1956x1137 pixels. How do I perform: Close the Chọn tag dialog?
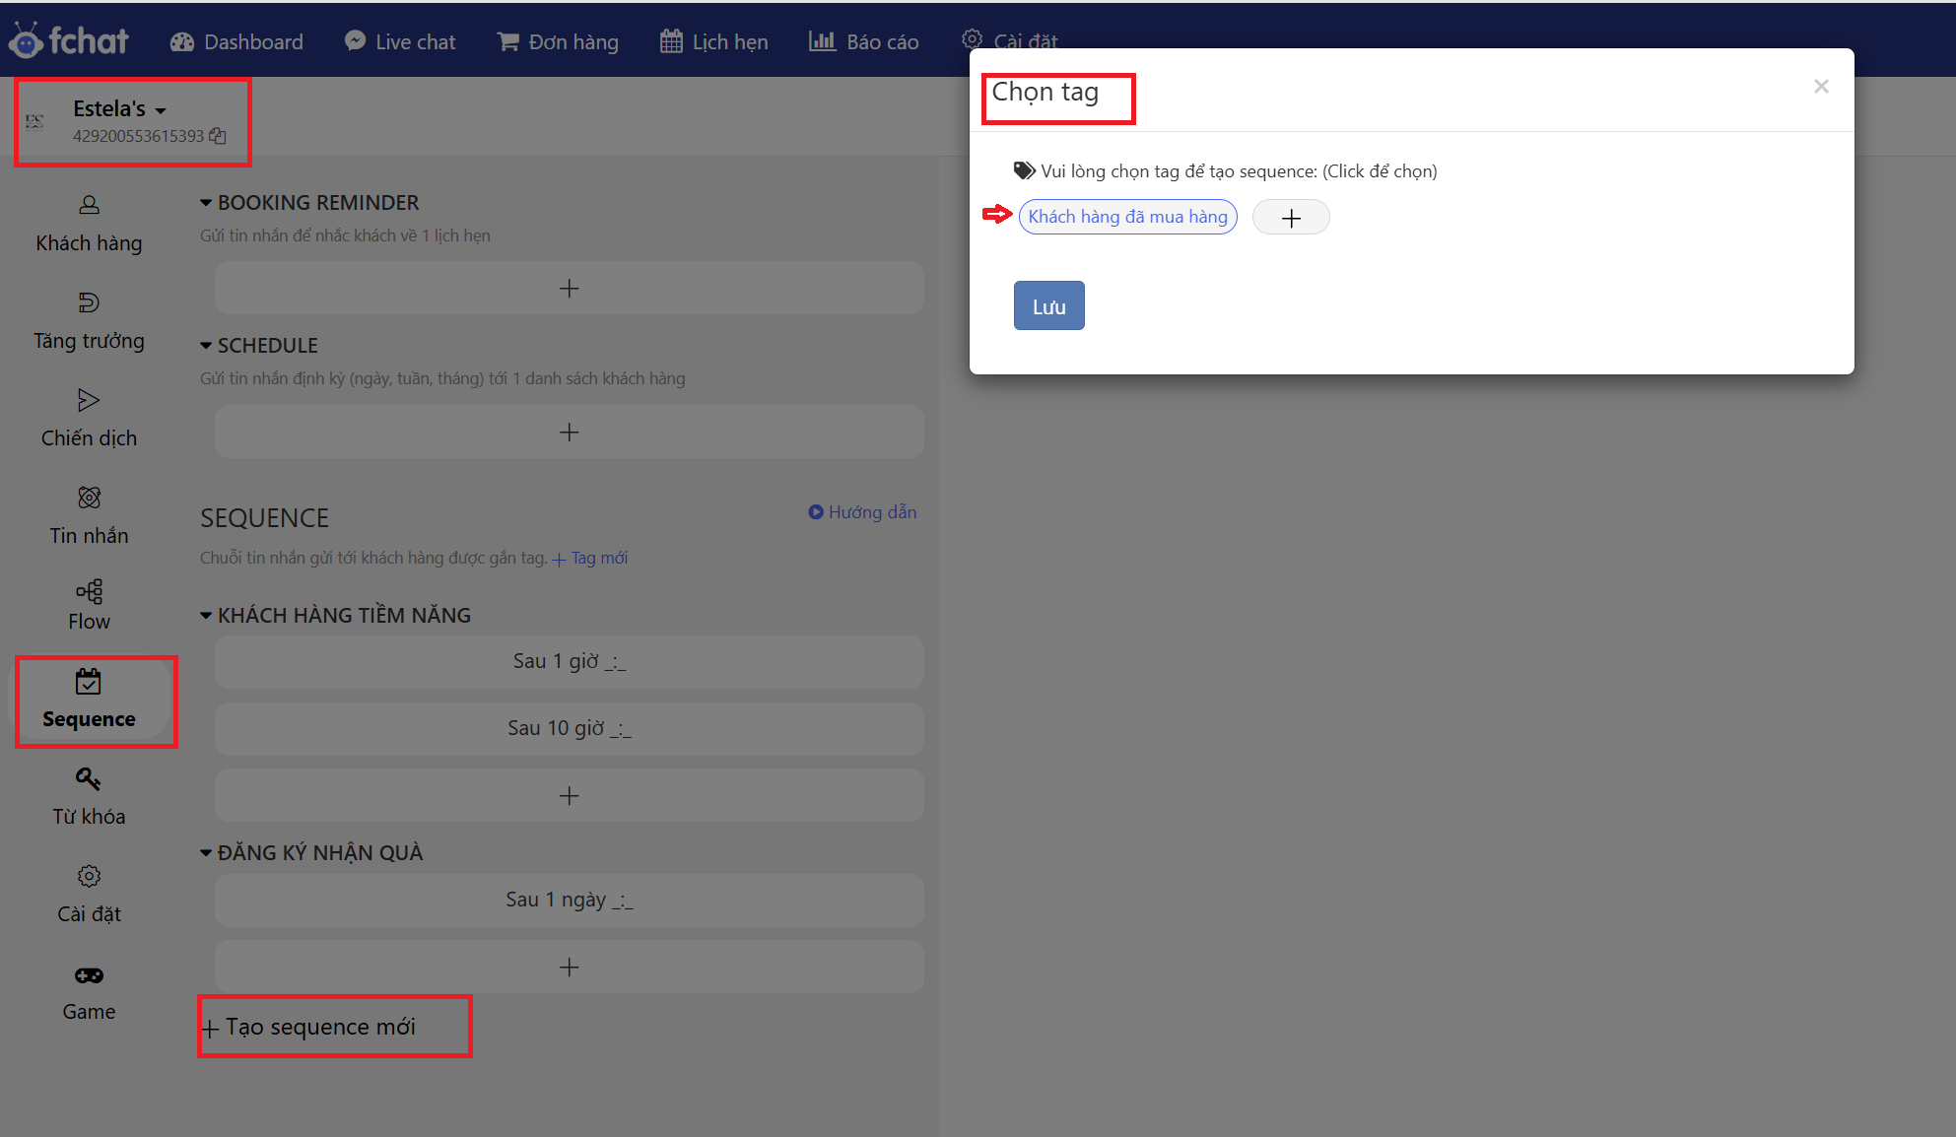1821,87
